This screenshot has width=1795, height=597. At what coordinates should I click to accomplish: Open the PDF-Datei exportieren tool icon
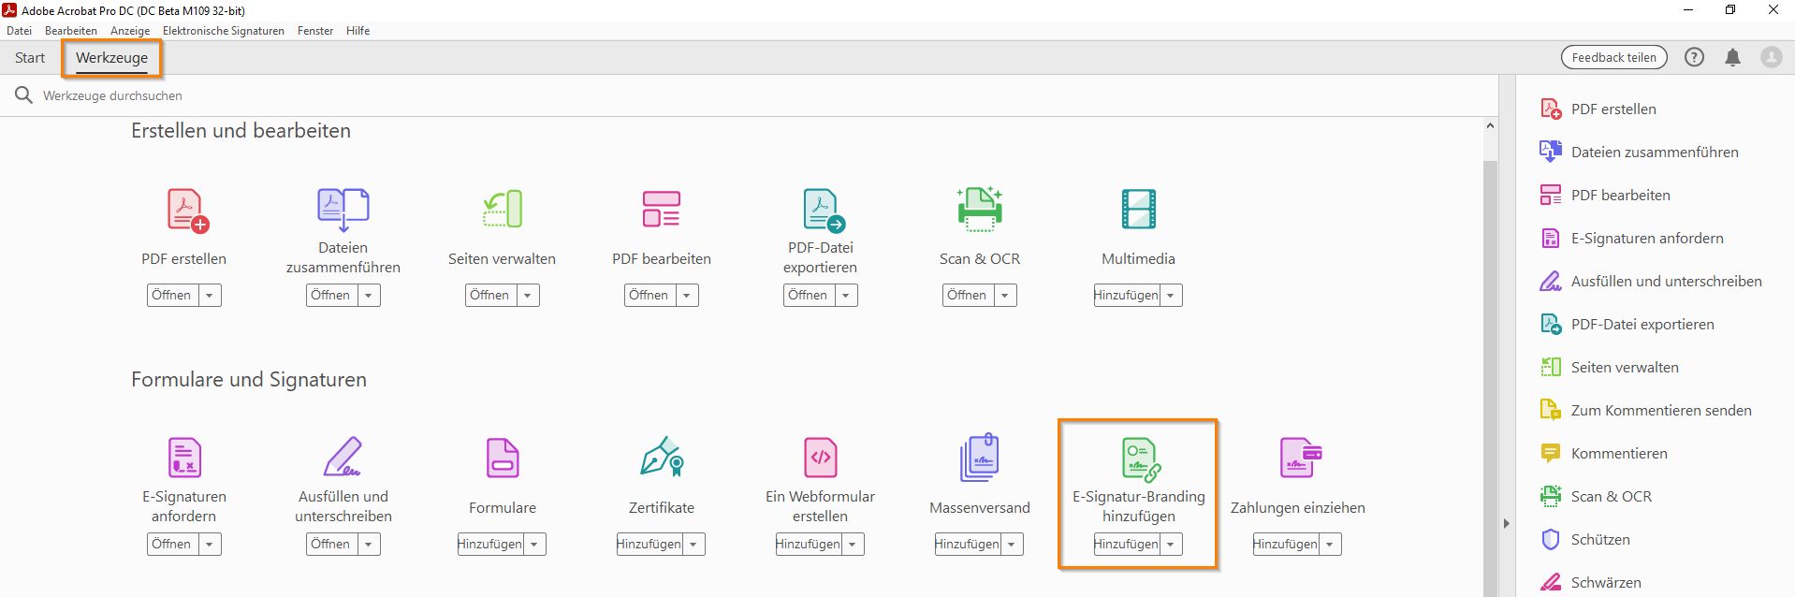tap(823, 210)
